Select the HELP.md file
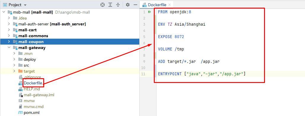305x116 pixels. [70, 89]
